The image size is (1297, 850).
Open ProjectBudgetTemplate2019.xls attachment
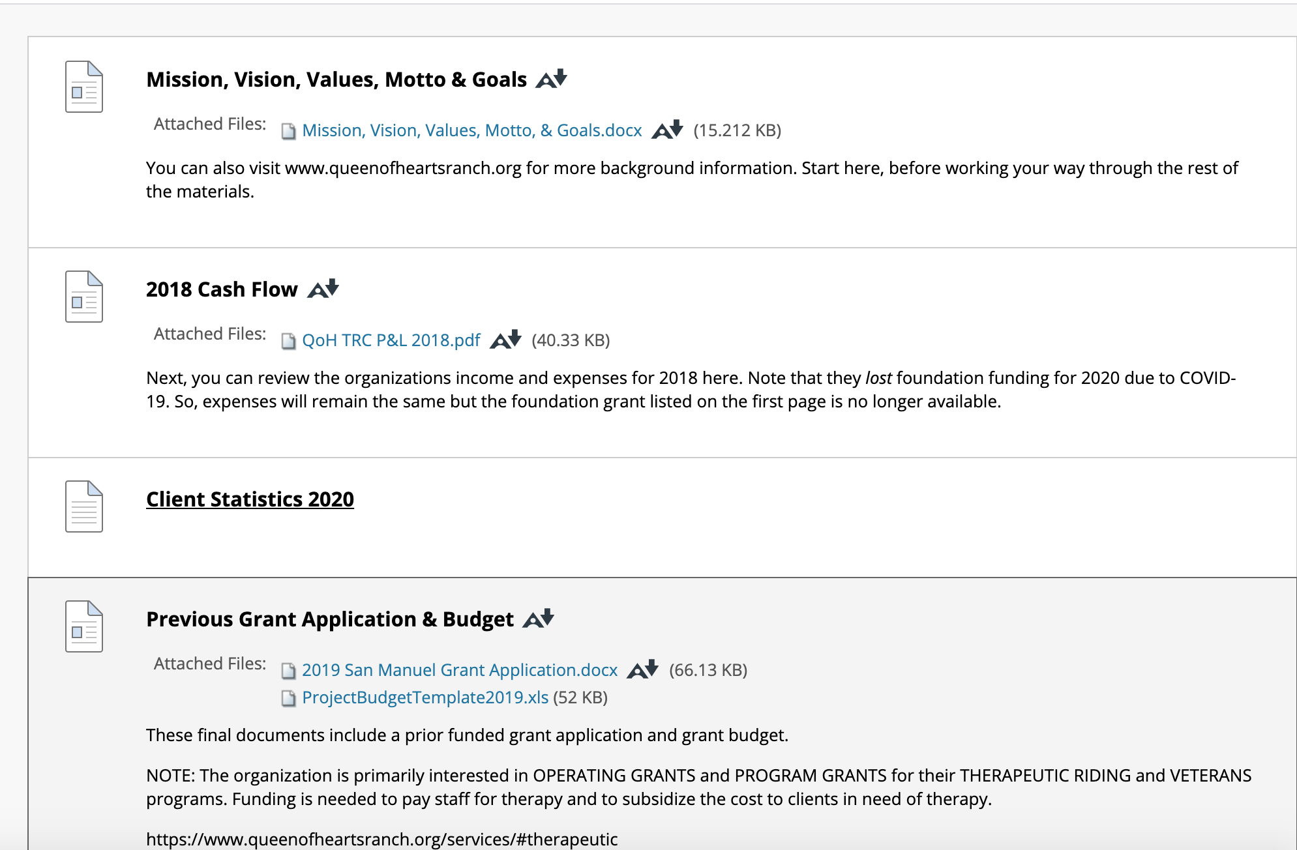click(425, 697)
